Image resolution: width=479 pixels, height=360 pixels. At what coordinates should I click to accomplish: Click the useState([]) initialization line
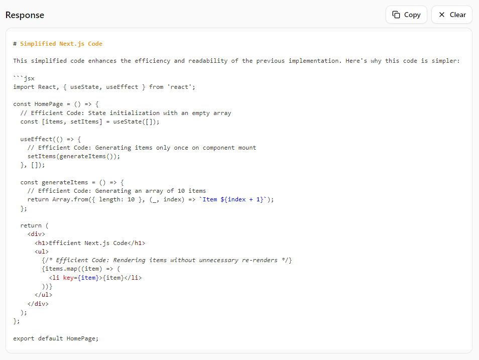point(93,122)
